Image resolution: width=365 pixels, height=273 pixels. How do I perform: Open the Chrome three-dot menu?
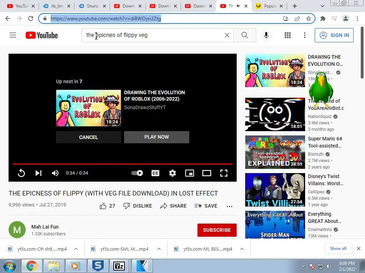(x=357, y=18)
